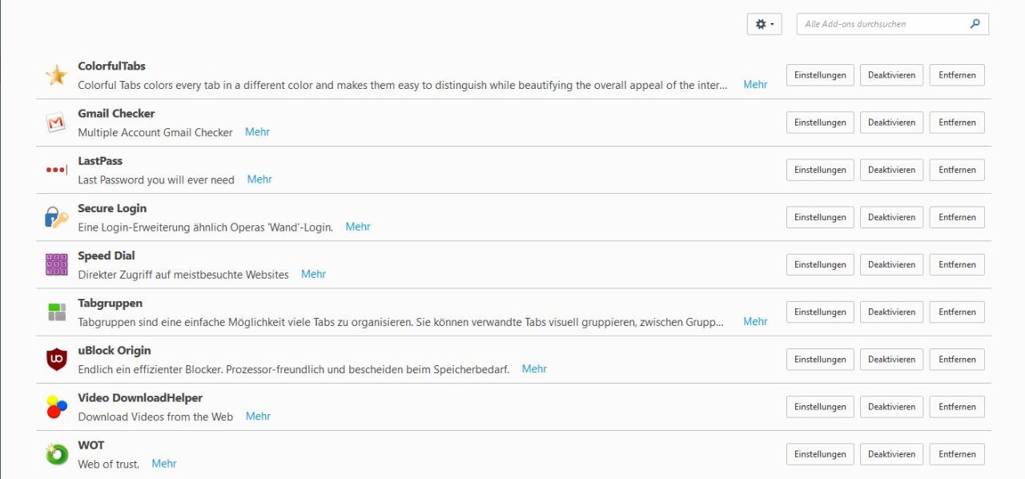
Task: Open the gear tools dropdown menu
Action: [765, 24]
